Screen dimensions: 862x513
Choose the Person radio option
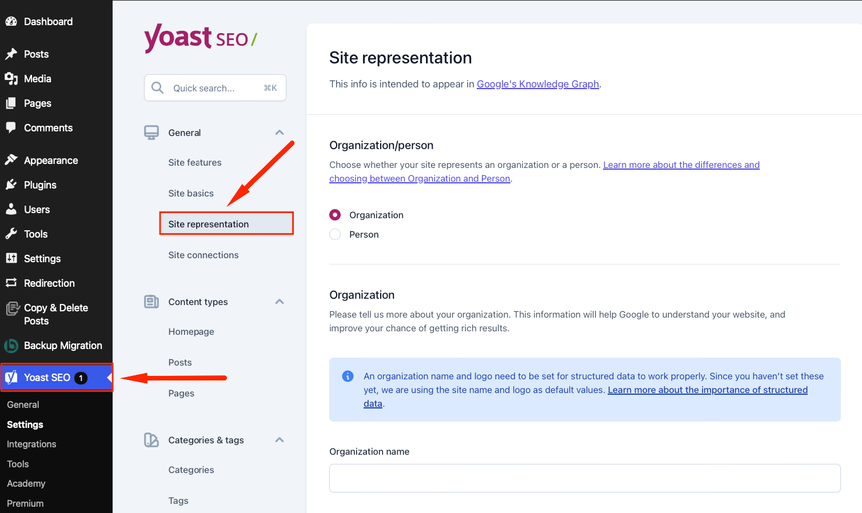click(x=335, y=234)
